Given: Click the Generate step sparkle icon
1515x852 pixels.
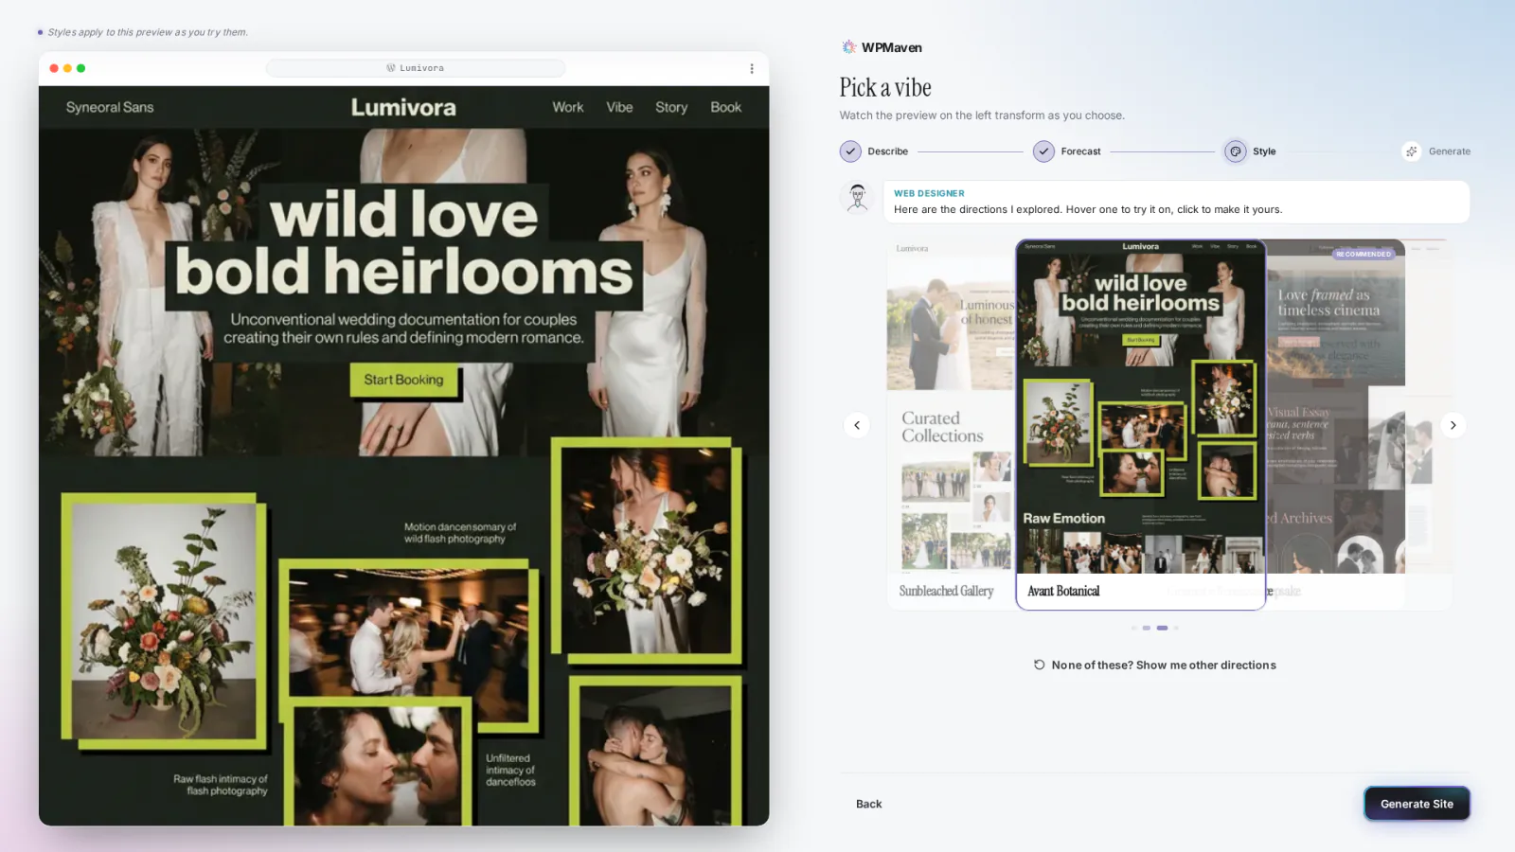Looking at the screenshot, I should [x=1412, y=151].
